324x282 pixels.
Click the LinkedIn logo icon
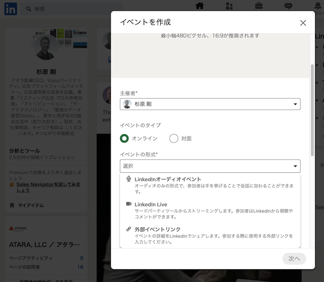click(11, 9)
